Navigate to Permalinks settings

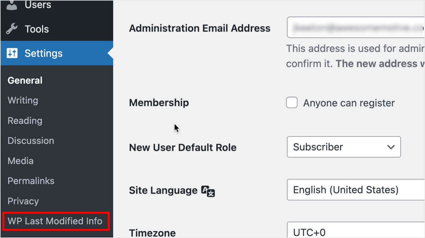(31, 181)
